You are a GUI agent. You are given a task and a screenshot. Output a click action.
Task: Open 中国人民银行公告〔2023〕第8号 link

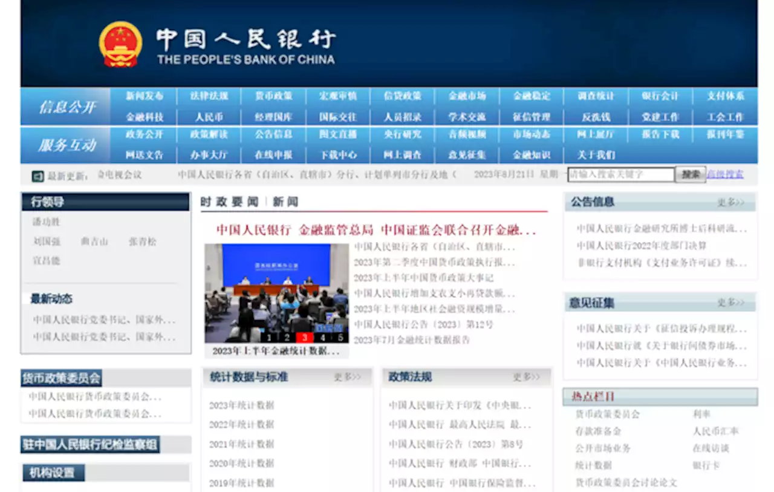click(456, 444)
